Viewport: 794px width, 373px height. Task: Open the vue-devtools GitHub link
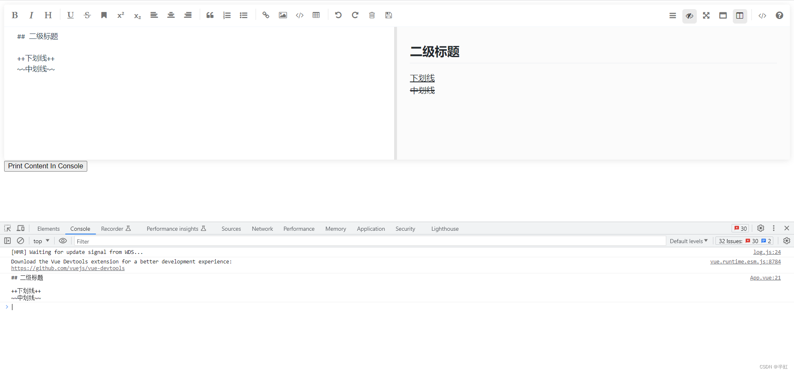(x=68, y=268)
